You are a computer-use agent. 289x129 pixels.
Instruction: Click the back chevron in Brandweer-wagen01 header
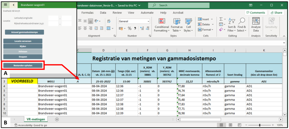click(14, 5)
